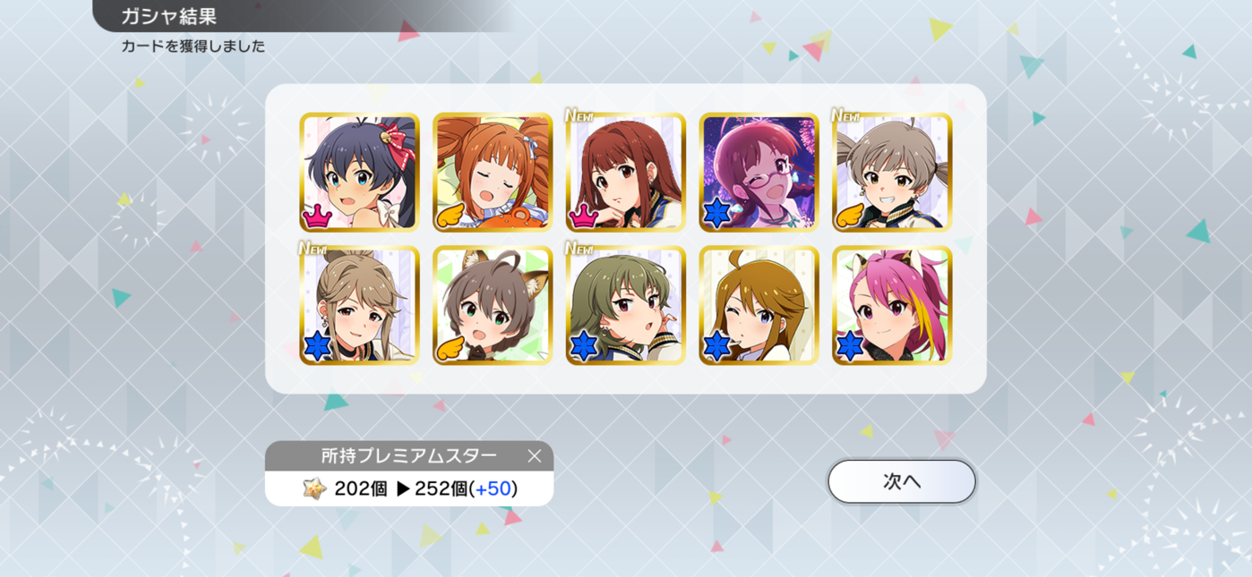Close the 所持プレミアムスター popup
This screenshot has height=577, width=1252.
(534, 456)
